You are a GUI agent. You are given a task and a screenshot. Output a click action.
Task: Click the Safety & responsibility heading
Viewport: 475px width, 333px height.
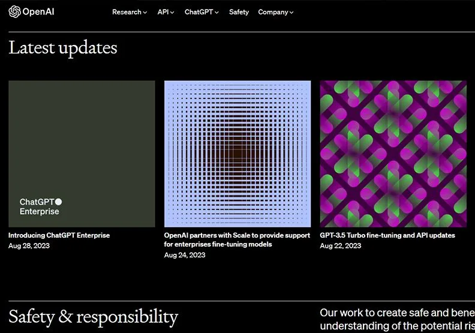click(x=94, y=317)
